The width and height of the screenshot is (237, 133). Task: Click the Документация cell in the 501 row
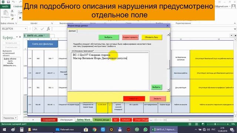181,88
